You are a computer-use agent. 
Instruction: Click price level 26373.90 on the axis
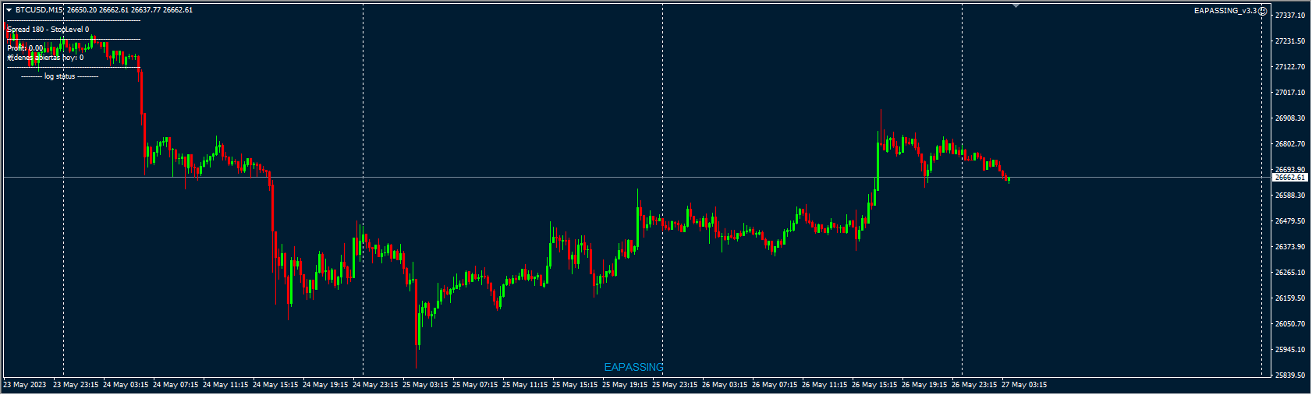point(1290,247)
